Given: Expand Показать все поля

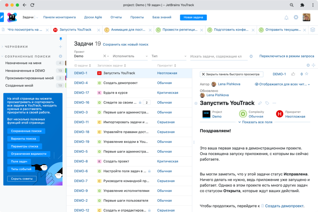Looking at the screenshot, I should tap(255, 122).
